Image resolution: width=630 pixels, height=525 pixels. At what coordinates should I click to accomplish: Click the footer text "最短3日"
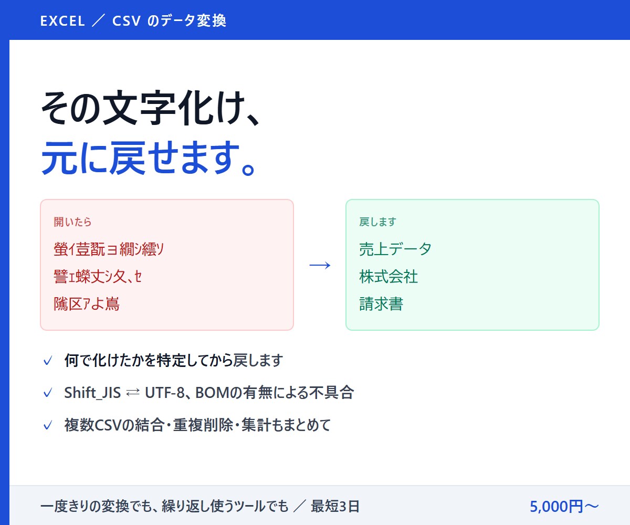335,507
